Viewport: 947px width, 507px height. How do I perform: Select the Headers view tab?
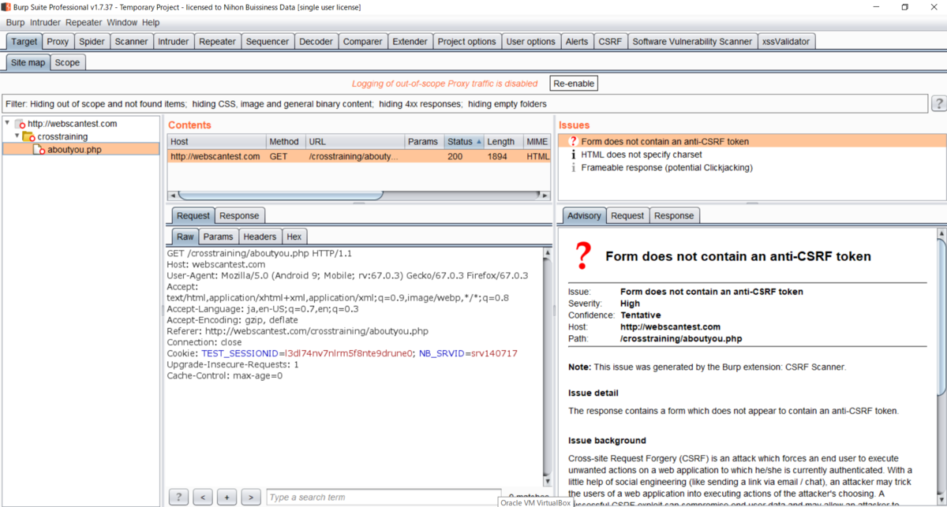click(260, 237)
